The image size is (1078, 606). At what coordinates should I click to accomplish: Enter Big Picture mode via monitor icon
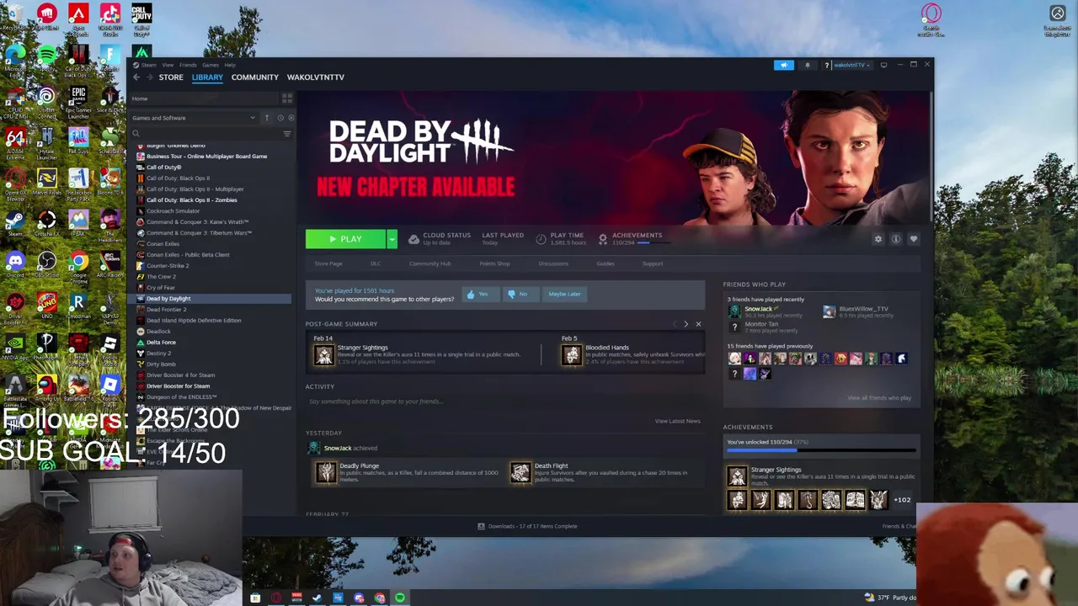click(883, 65)
